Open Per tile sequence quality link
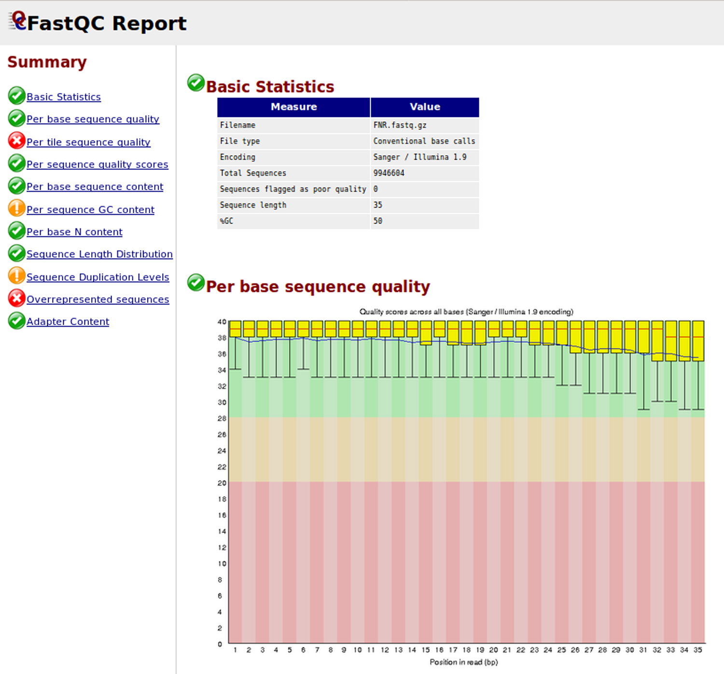This screenshot has height=674, width=724. 88,142
